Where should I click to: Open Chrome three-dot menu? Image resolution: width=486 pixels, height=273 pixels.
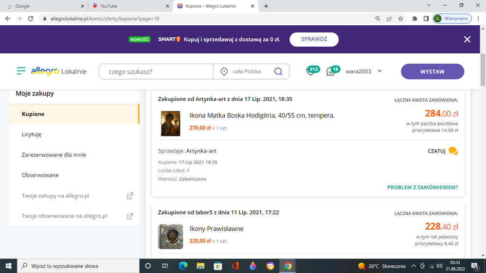coord(479,18)
